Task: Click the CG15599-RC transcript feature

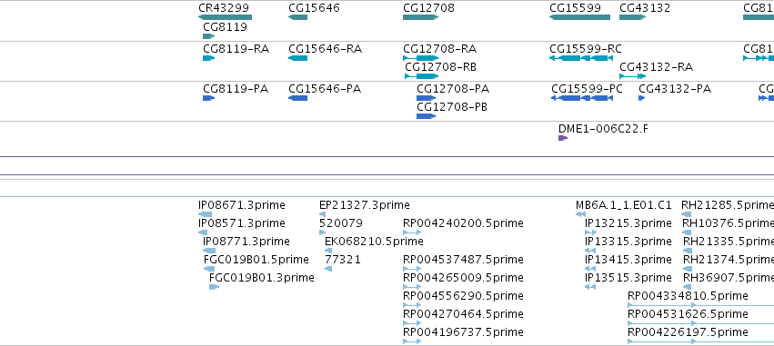Action: (x=581, y=58)
